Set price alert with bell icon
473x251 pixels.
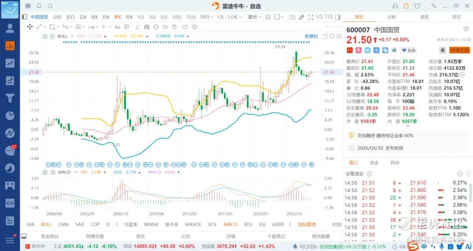[x=442, y=50]
